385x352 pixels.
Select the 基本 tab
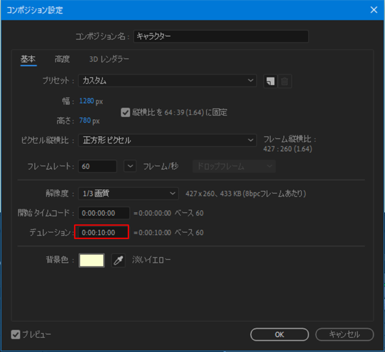pyautogui.click(x=28, y=59)
